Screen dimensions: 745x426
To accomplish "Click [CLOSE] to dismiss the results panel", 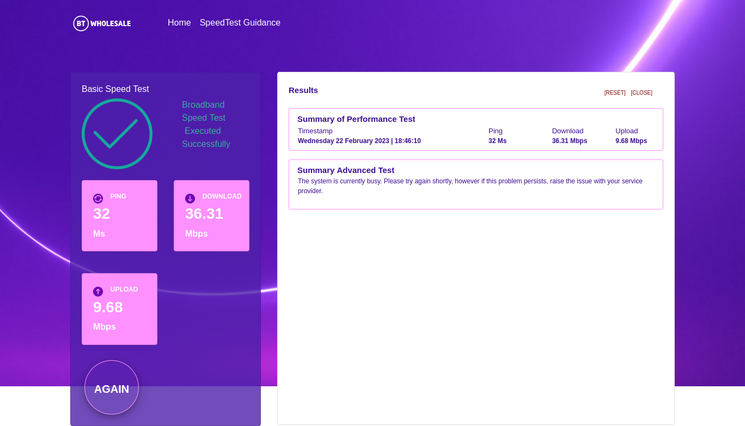I will pyautogui.click(x=641, y=92).
